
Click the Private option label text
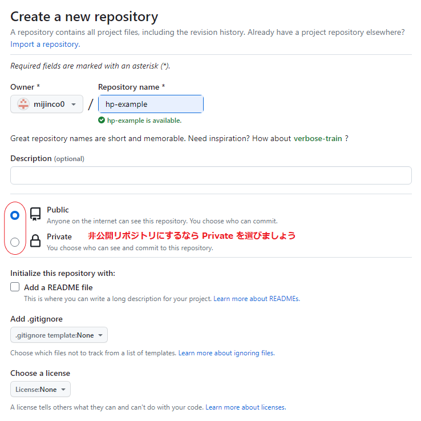(59, 236)
